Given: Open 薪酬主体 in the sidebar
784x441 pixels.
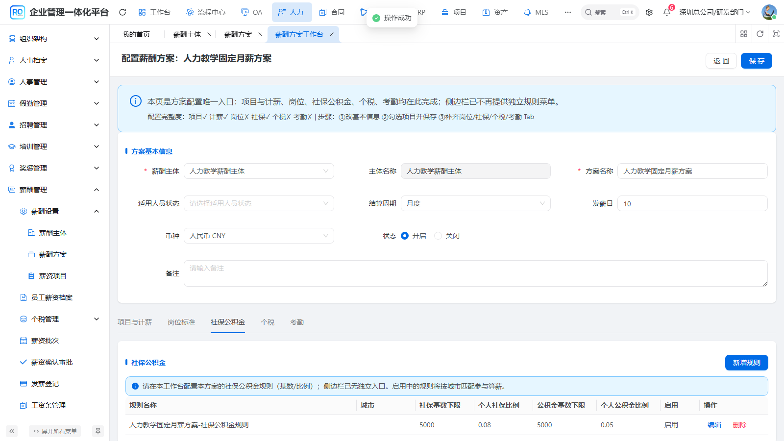Looking at the screenshot, I should click(x=52, y=233).
